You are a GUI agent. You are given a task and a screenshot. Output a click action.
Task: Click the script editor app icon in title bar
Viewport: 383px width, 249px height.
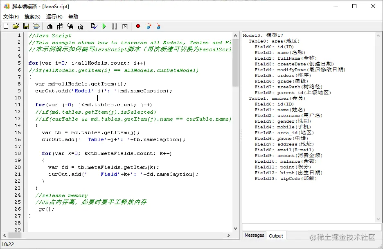(x=7, y=6)
